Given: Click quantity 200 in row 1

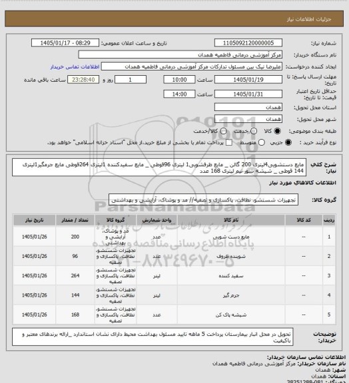Looking at the screenshot, I should [75, 237].
